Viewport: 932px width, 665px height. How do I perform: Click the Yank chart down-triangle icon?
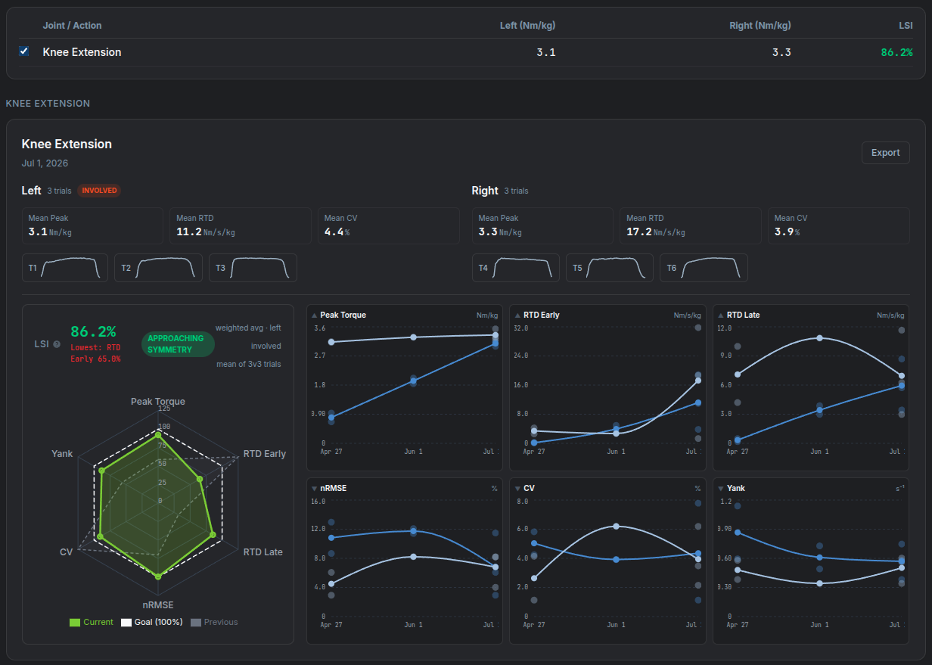pyautogui.click(x=721, y=489)
